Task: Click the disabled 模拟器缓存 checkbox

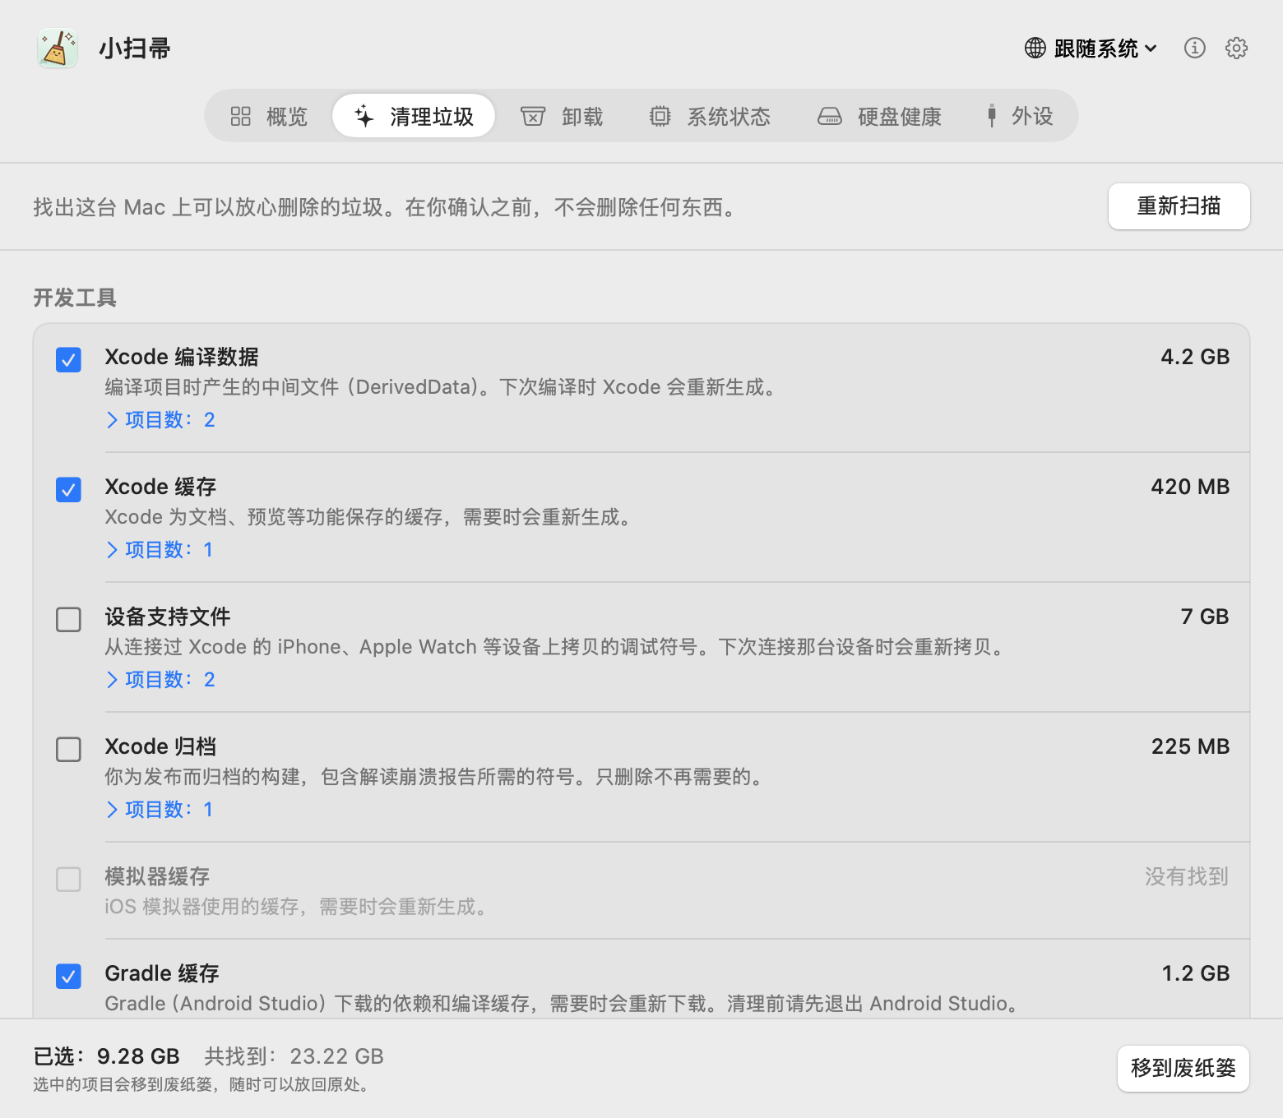Action: point(68,880)
